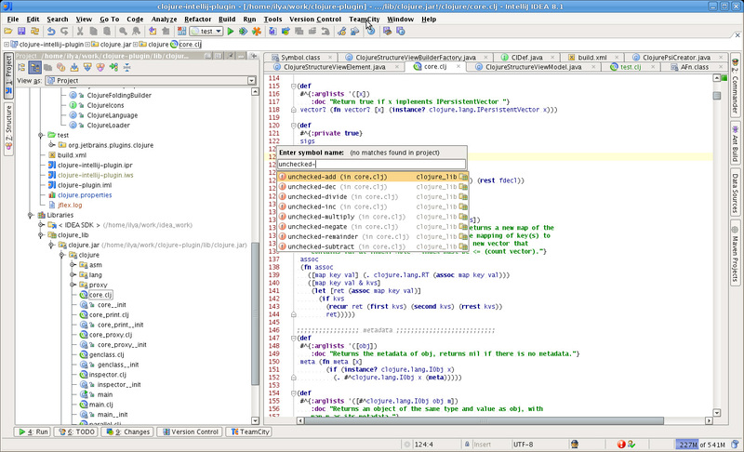Collapse the code fold at line 115
Viewport: 744px width, 452px height.
[293, 86]
